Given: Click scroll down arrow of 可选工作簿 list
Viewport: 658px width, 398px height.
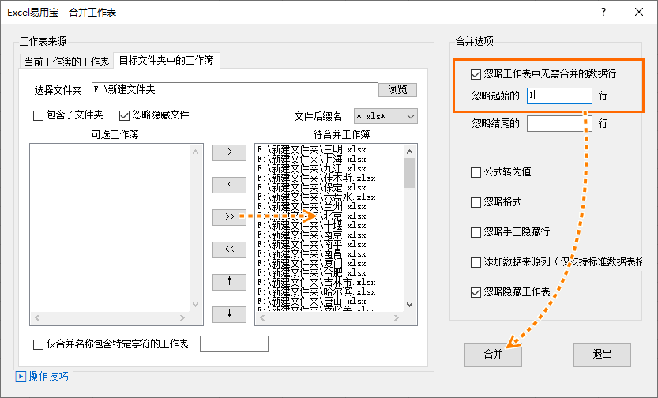Looking at the screenshot, I should point(196,305).
